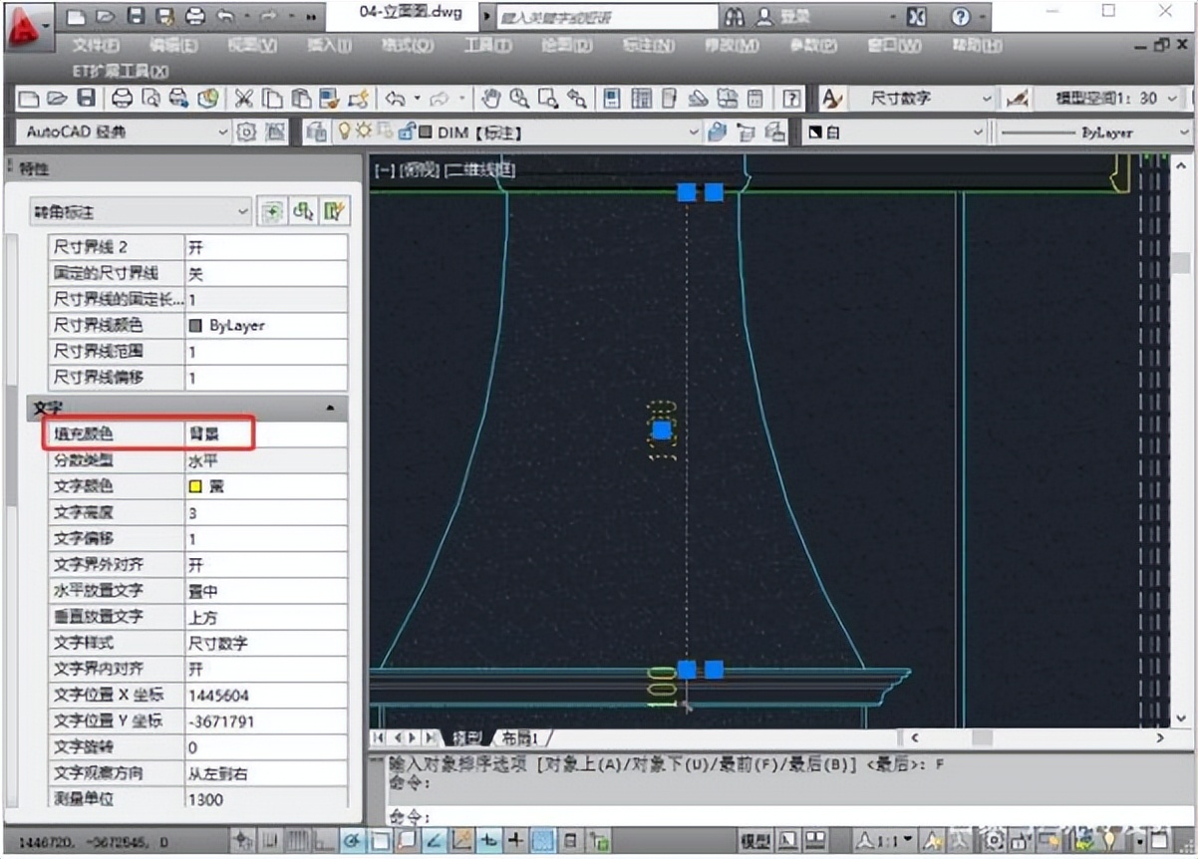Click the 模型 button in the status bar
This screenshot has height=859, width=1198.
753,840
